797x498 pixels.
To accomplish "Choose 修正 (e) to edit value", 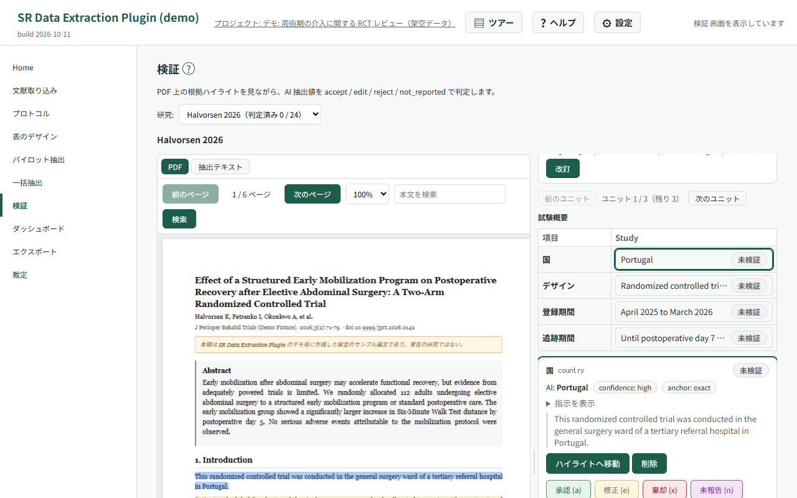I will [616, 490].
